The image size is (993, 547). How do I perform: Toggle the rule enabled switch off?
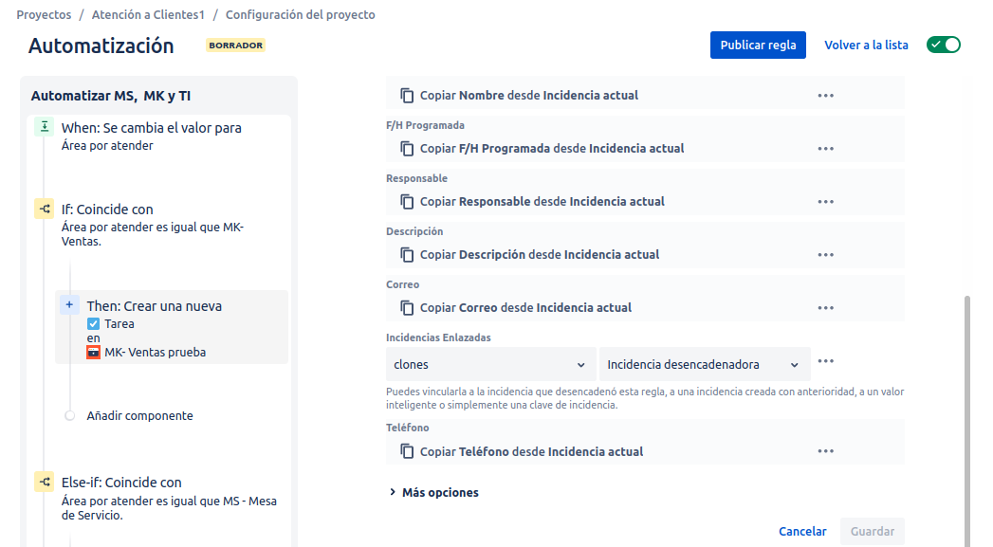[944, 45]
